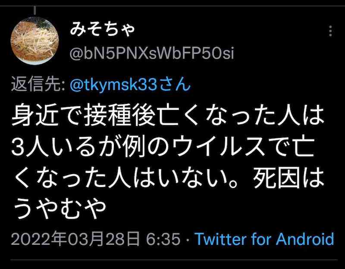Select the dot separator before Twitter for Android

(x=188, y=239)
